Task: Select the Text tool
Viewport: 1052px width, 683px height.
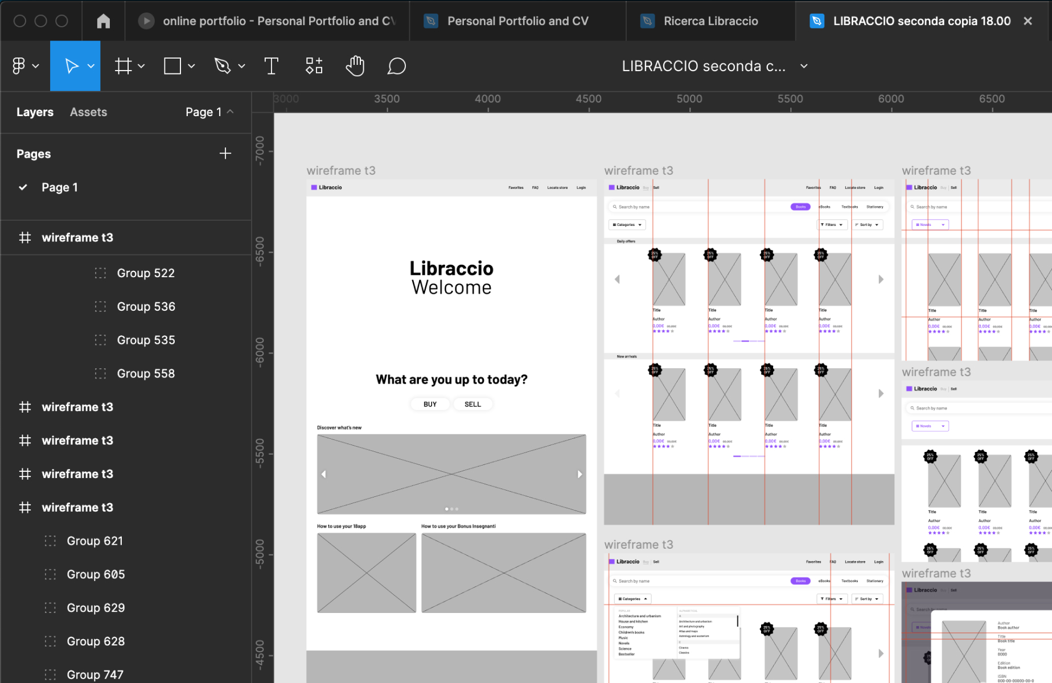Action: 272,66
